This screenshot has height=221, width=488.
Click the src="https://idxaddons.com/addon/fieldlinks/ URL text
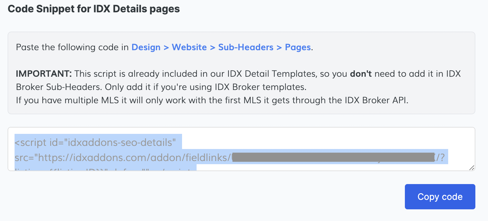(x=123, y=157)
